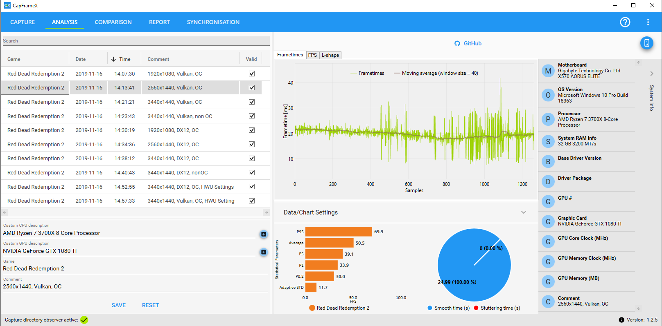
Task: Click the OS Version 'O' icon
Action: point(548,95)
